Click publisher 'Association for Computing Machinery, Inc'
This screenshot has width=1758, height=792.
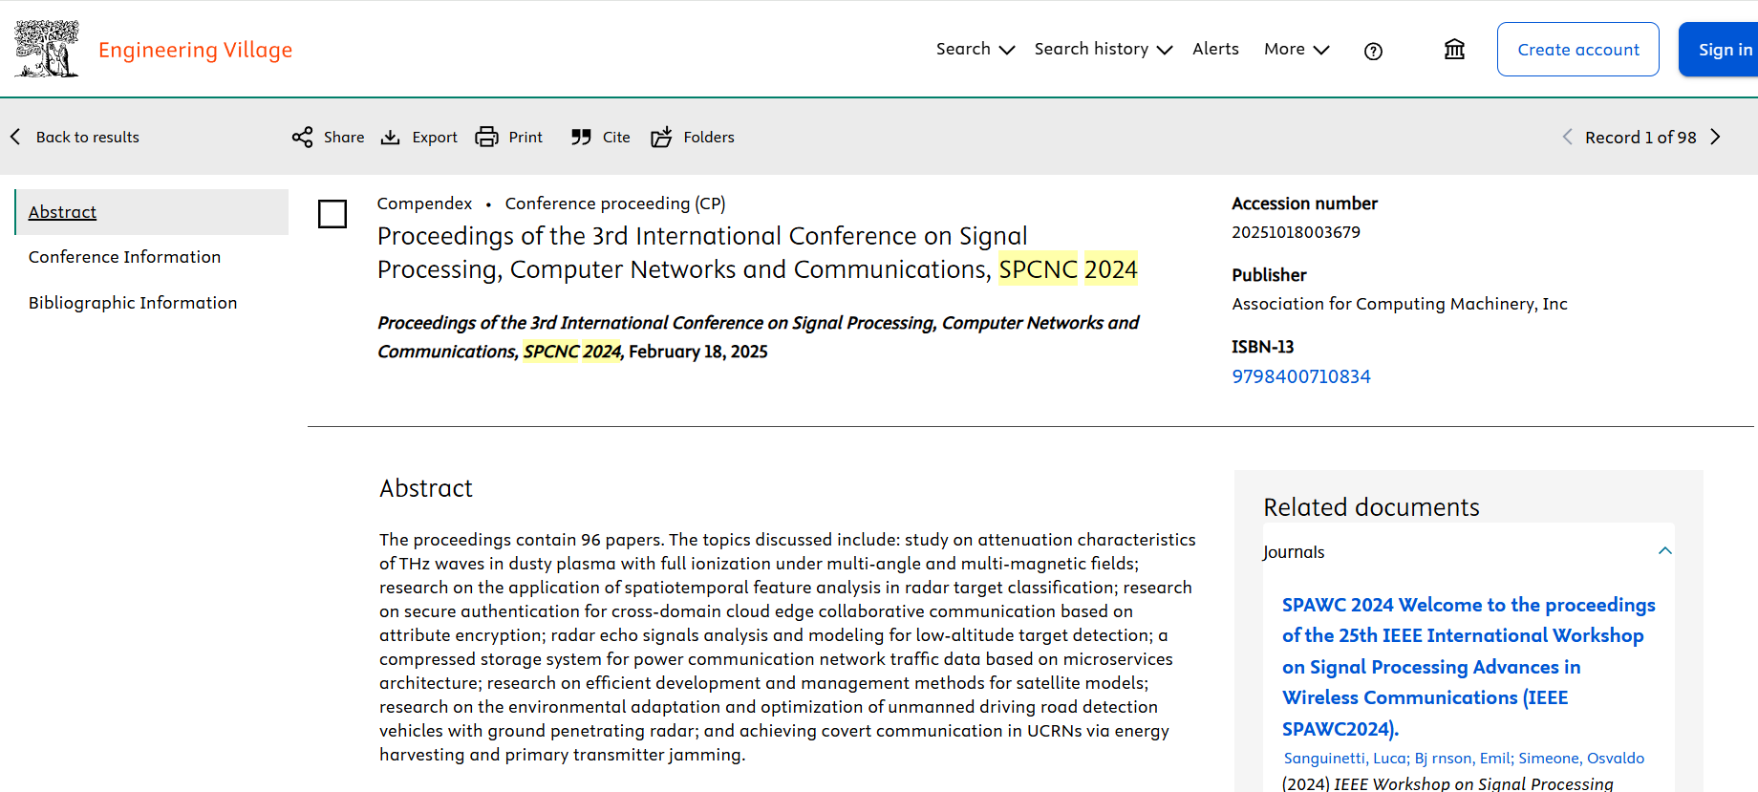(x=1400, y=304)
